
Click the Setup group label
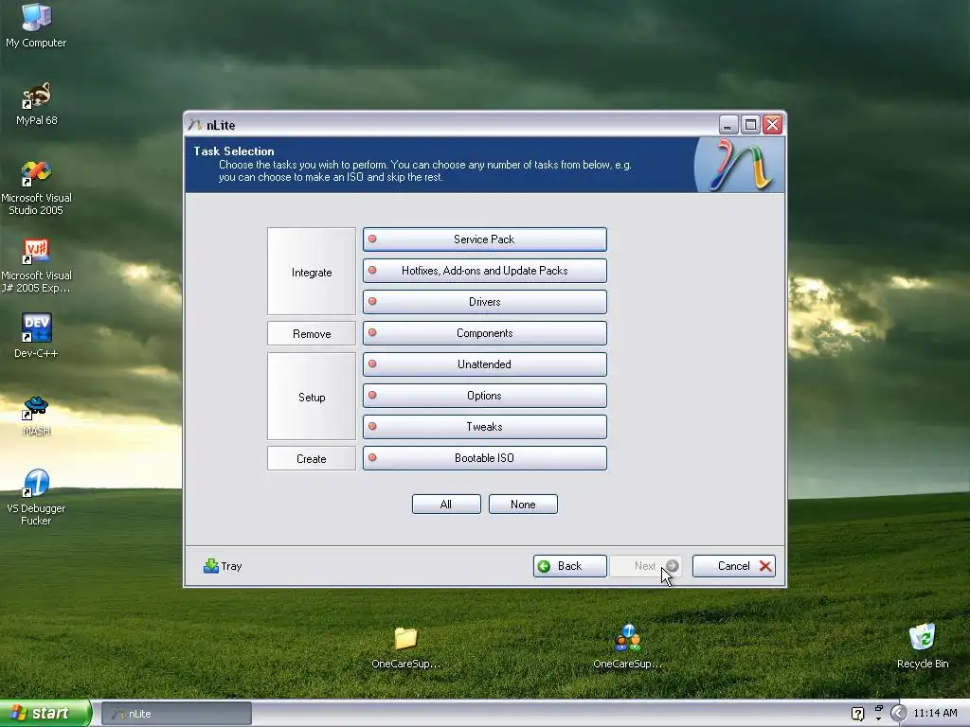click(x=312, y=397)
